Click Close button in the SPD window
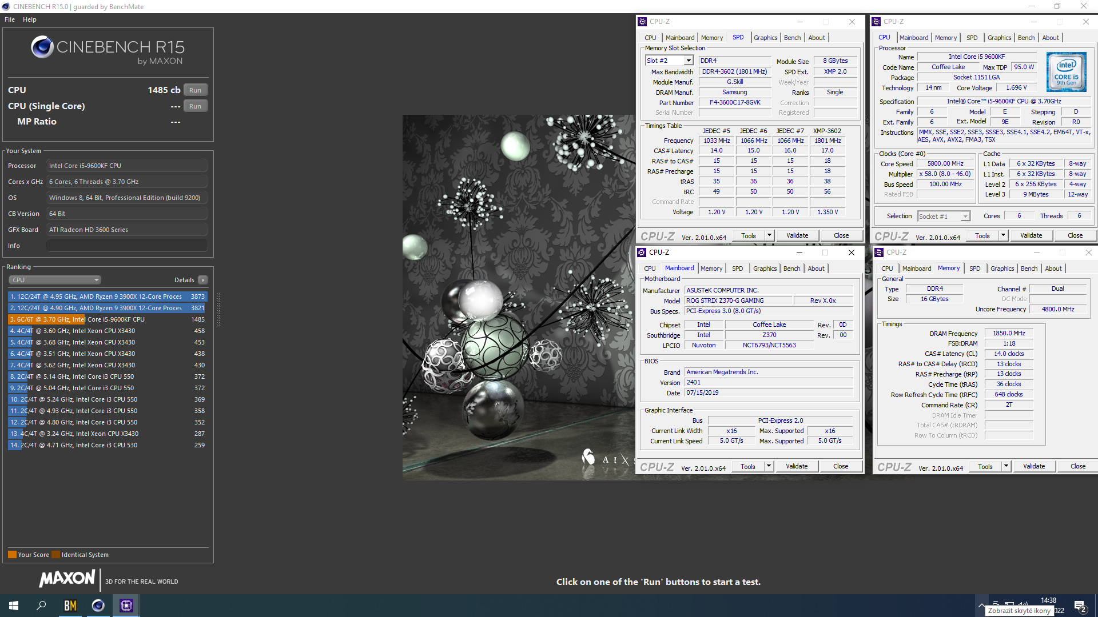The width and height of the screenshot is (1098, 617). click(x=841, y=235)
